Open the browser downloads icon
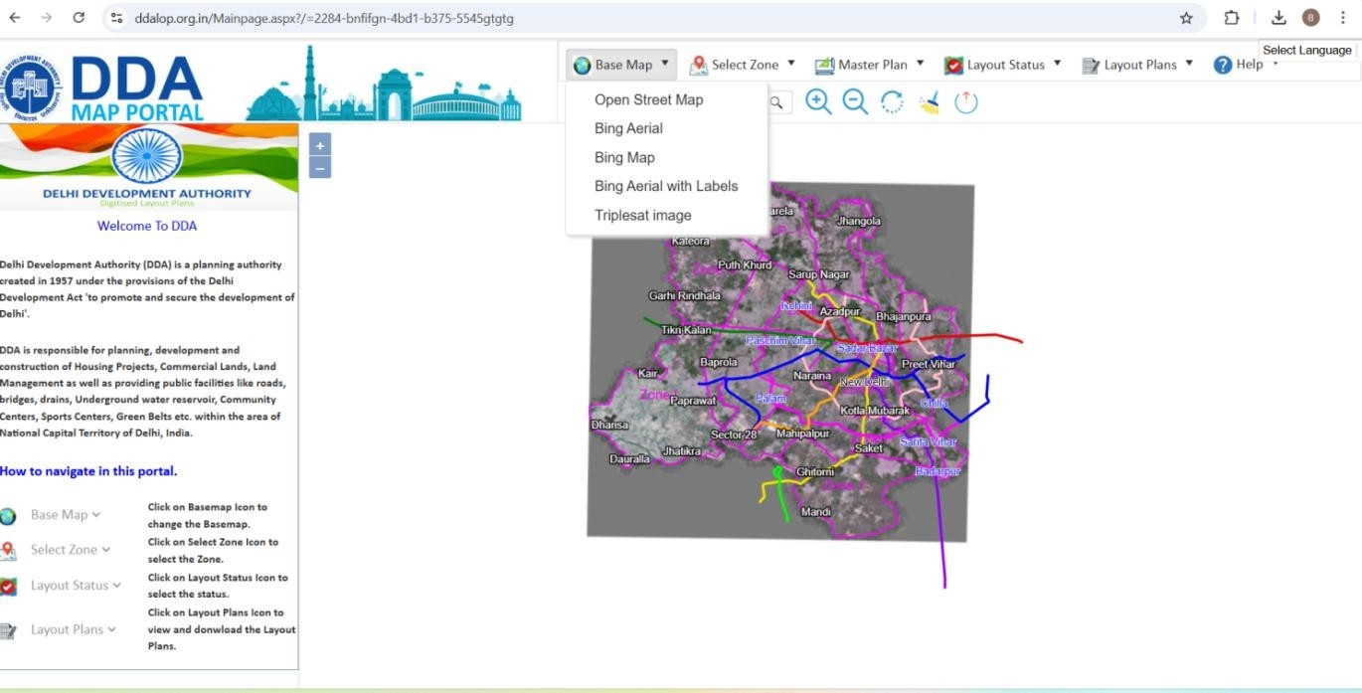Screen dimensions: 1362x693 tap(1278, 18)
